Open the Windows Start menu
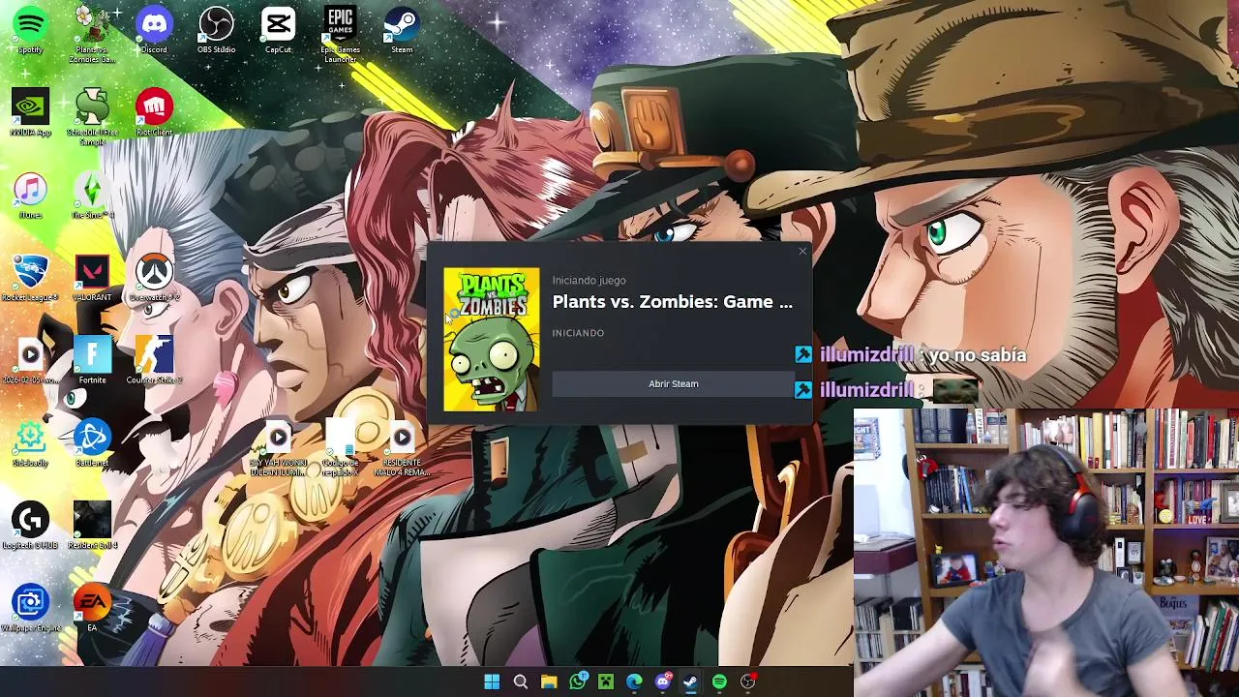Image resolution: width=1239 pixels, height=697 pixels. pyautogui.click(x=492, y=682)
